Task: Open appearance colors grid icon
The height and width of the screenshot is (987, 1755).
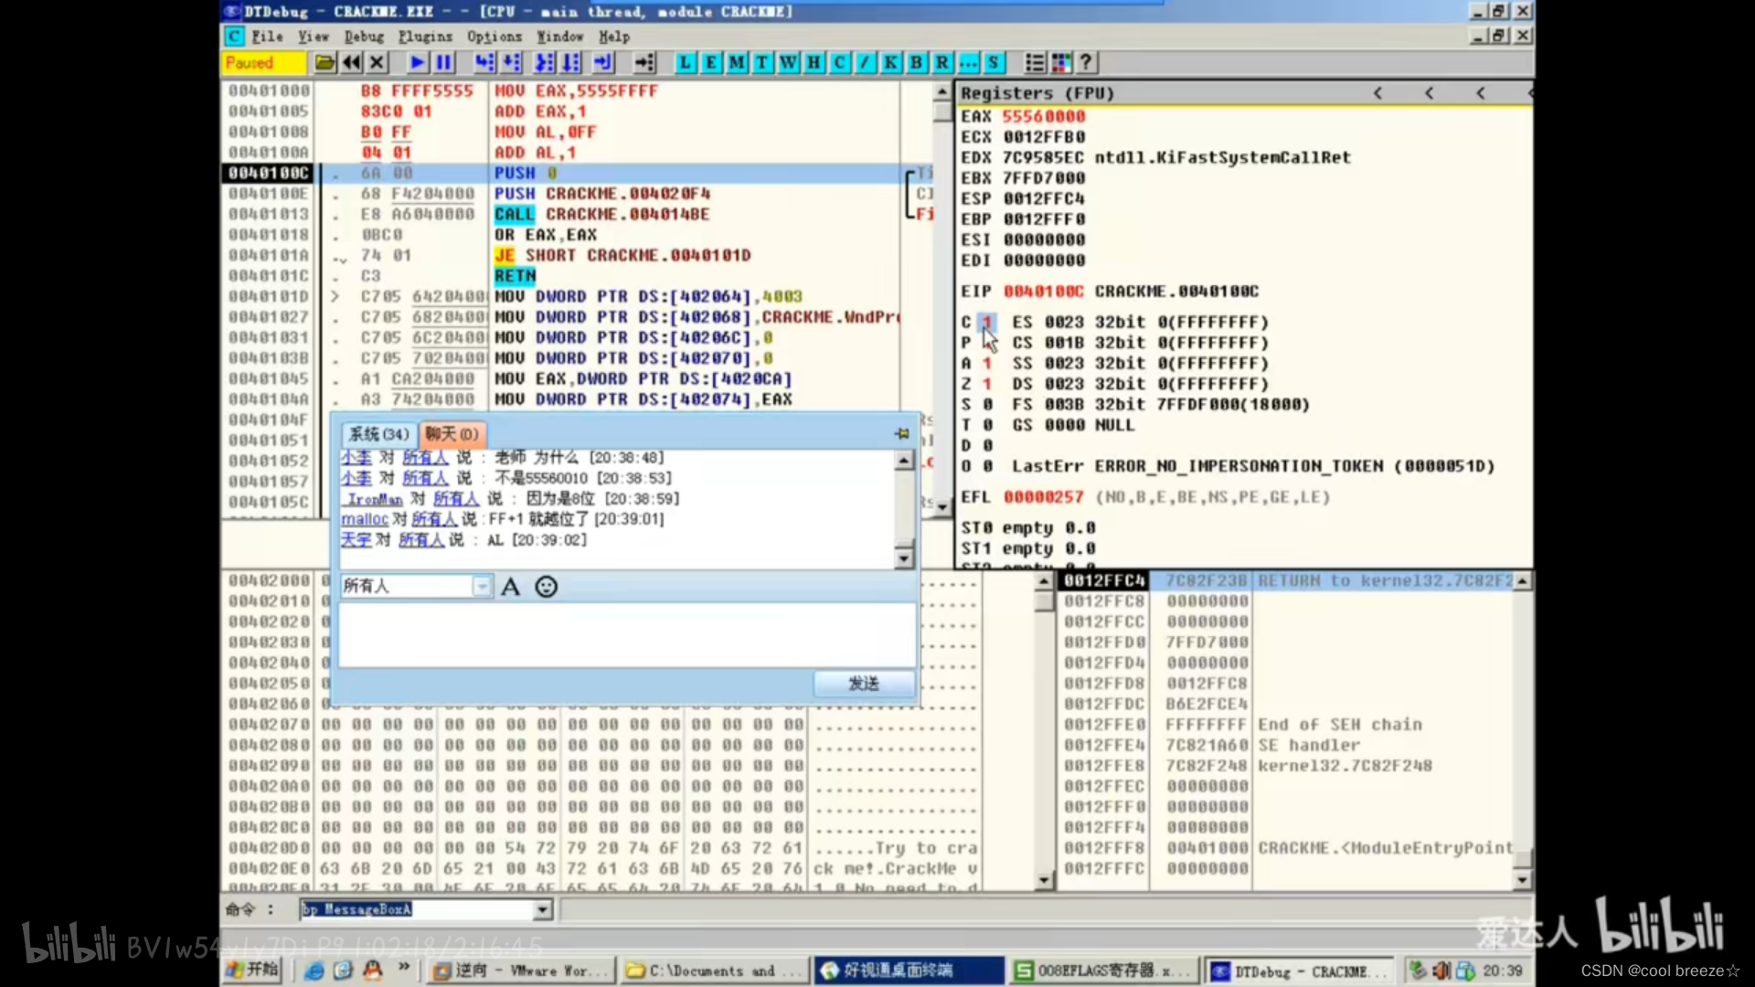Action: point(1061,63)
